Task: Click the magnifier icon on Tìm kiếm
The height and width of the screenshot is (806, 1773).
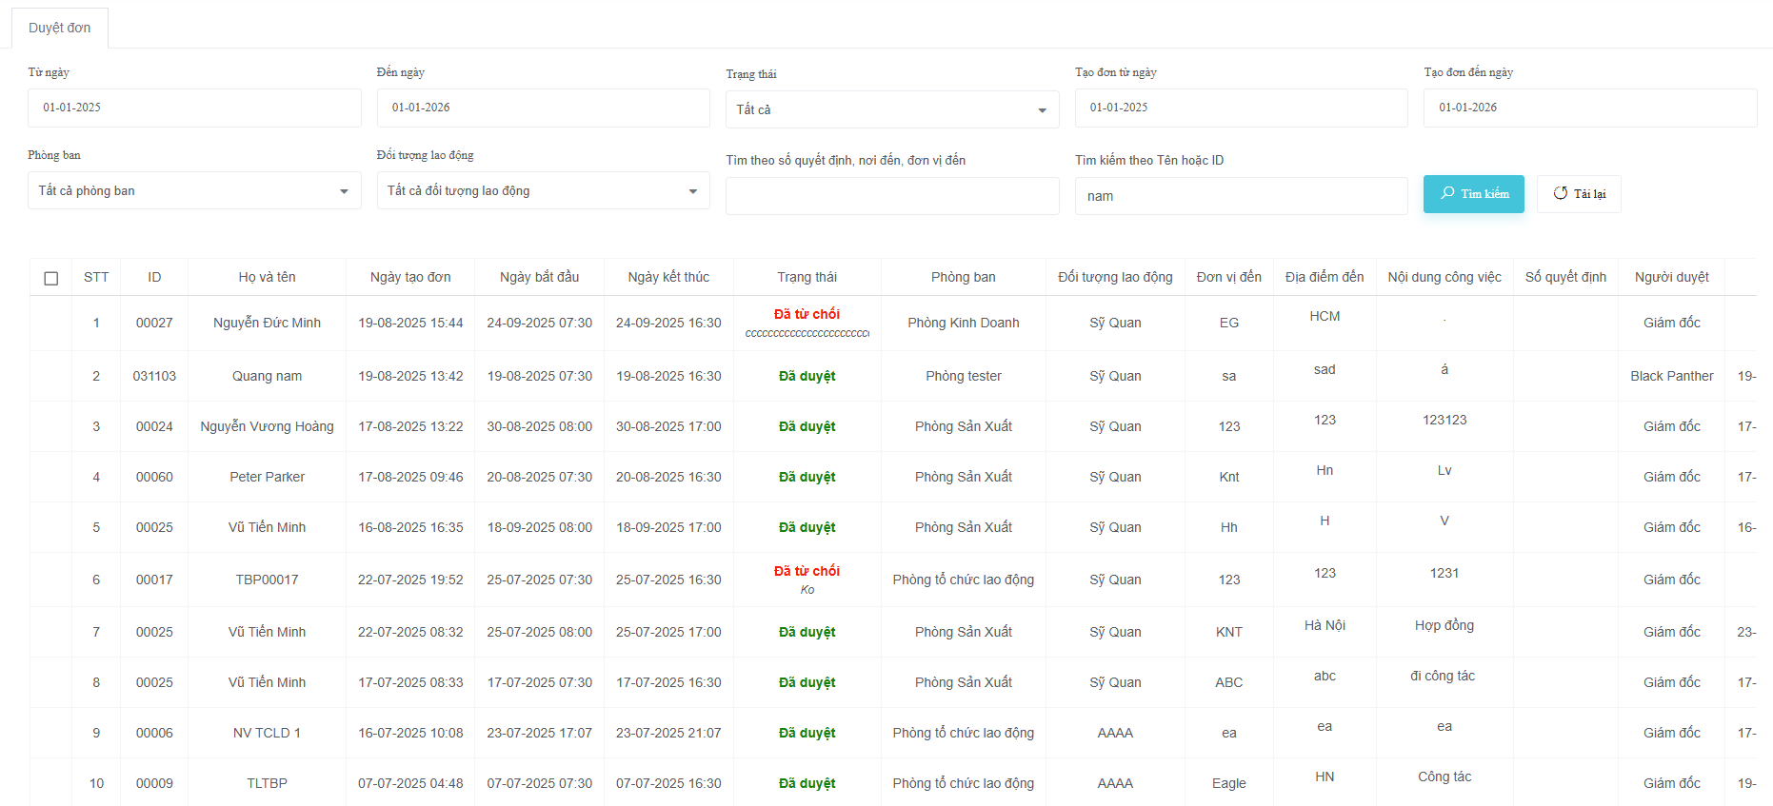Action: pos(1447,193)
